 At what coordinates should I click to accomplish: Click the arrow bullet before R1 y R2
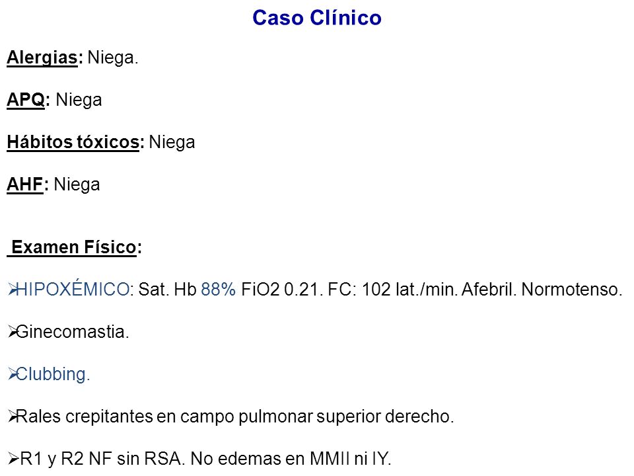pyautogui.click(x=13, y=459)
